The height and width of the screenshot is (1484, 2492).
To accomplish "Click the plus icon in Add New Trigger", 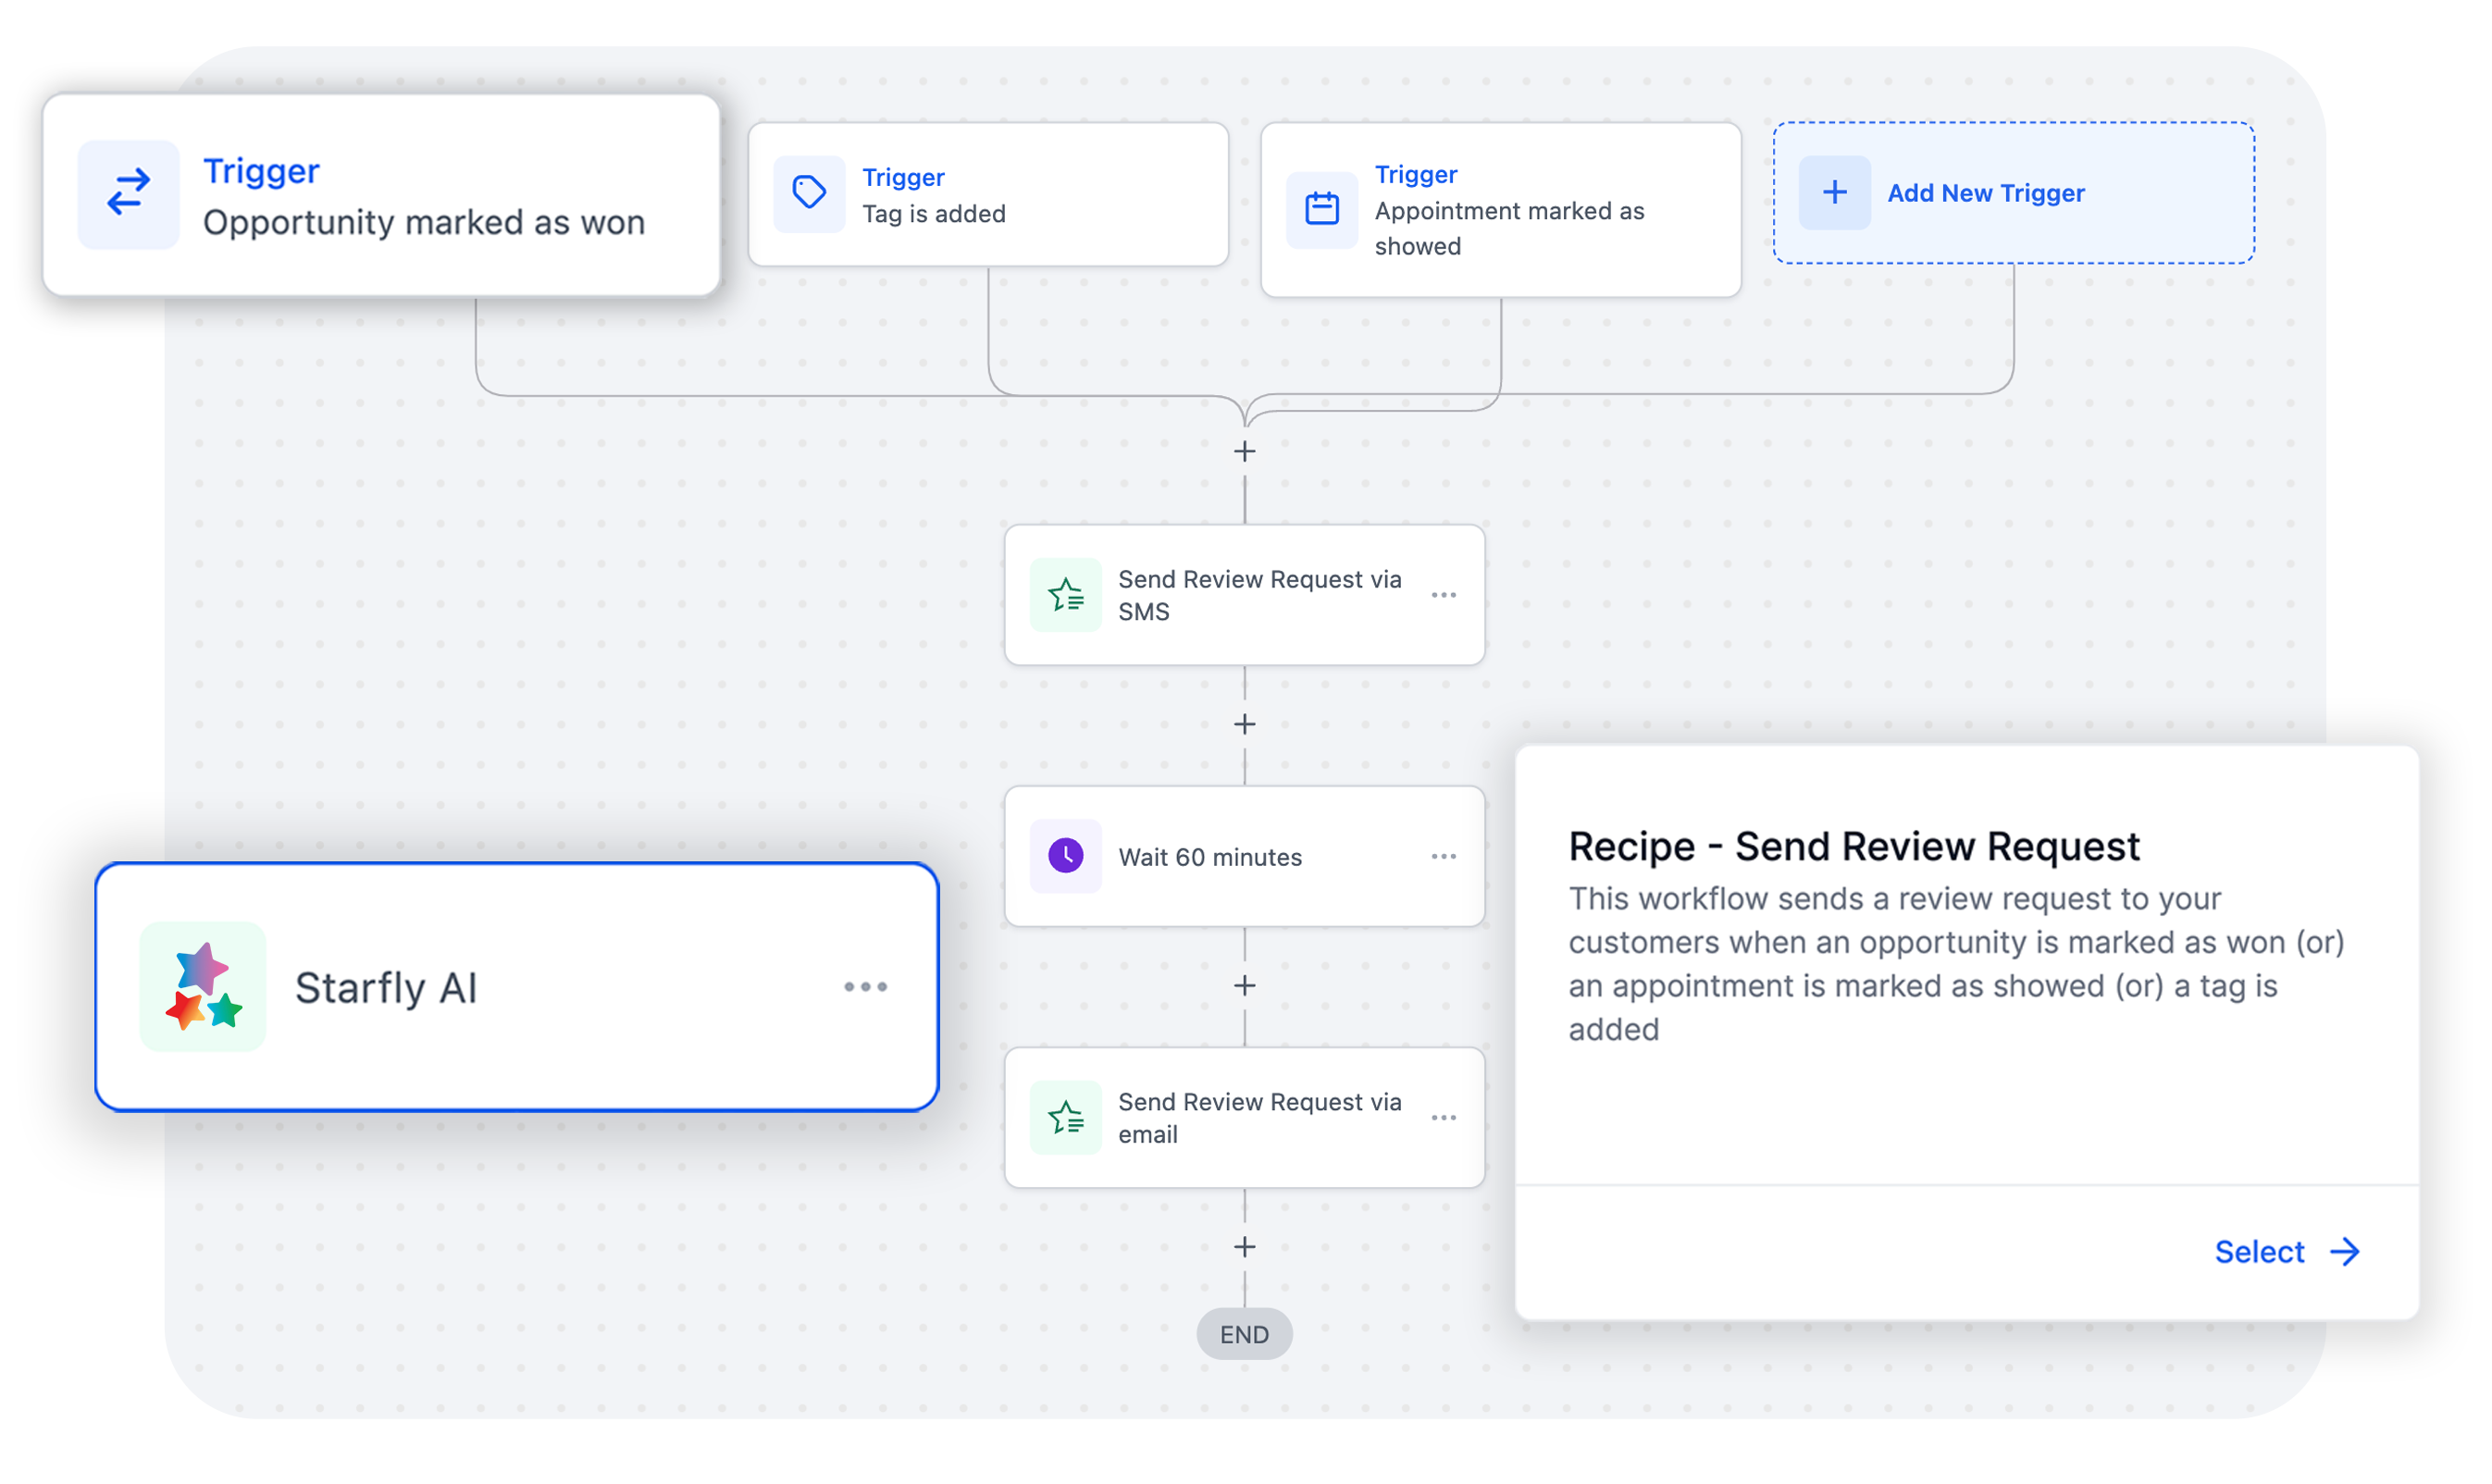I will 1835,192.
